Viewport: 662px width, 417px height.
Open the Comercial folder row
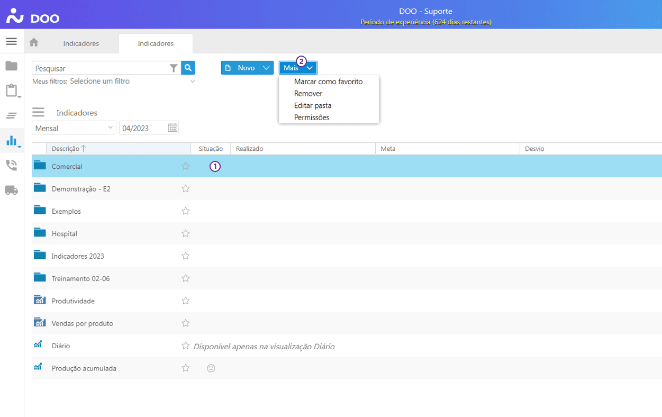tap(347, 166)
